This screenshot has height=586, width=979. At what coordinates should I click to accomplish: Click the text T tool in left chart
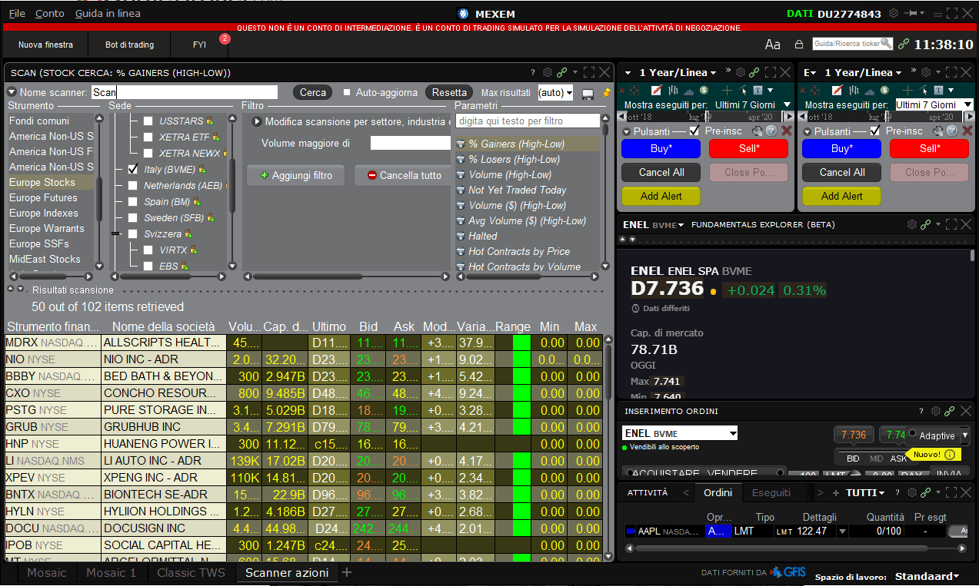pyautogui.click(x=758, y=90)
